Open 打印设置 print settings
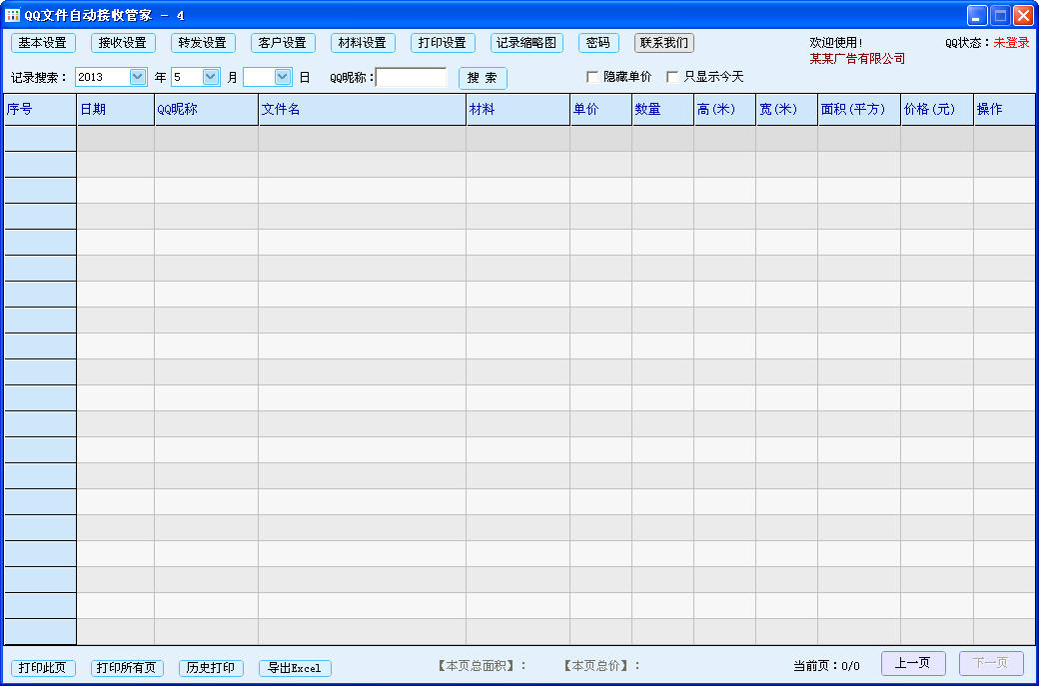 pyautogui.click(x=443, y=43)
